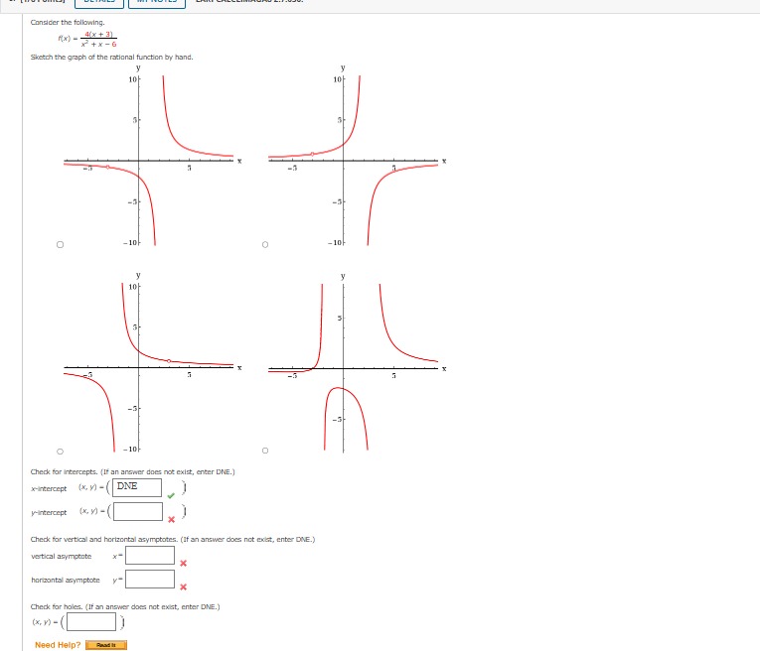Viewport: 760px width, 651px height.
Task: Click the y-intercept input field
Action: pos(138,511)
